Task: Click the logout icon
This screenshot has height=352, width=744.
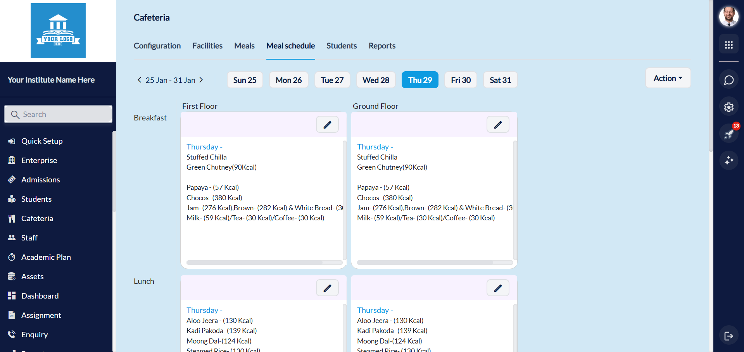Action: coord(729,336)
